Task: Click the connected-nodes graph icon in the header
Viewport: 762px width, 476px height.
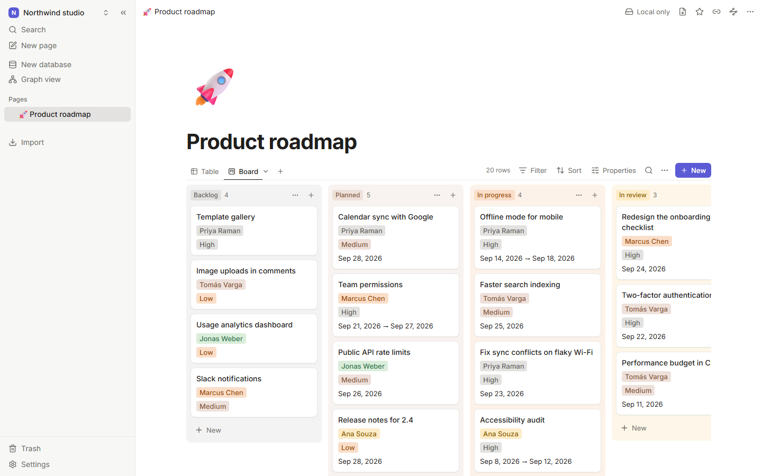Action: click(x=733, y=12)
